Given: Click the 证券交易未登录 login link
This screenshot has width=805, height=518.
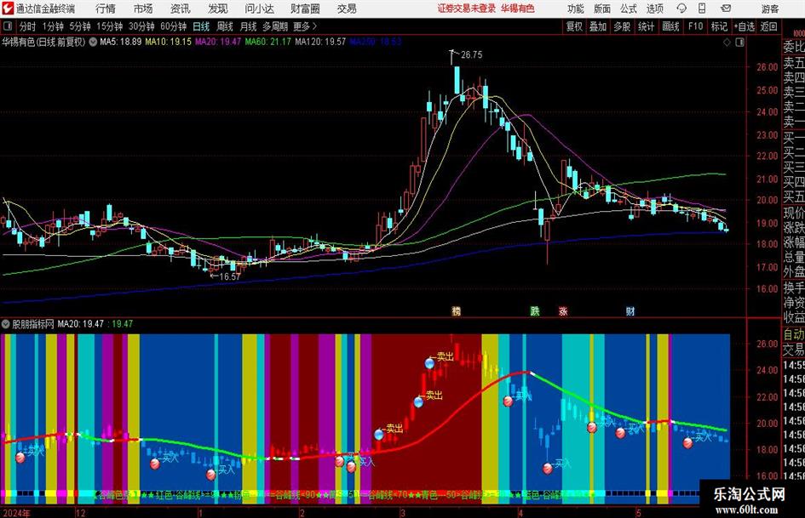Looking at the screenshot, I should click(x=467, y=9).
